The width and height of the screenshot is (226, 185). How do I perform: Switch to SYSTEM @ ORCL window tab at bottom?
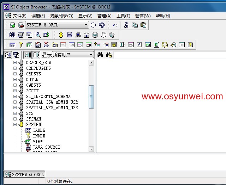point(24,174)
